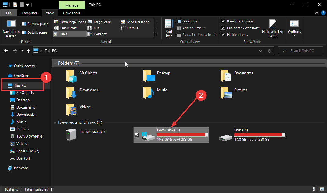Screen dimensions: 327x193
Task: Switch layout to List view
Action: (x=93, y=28)
